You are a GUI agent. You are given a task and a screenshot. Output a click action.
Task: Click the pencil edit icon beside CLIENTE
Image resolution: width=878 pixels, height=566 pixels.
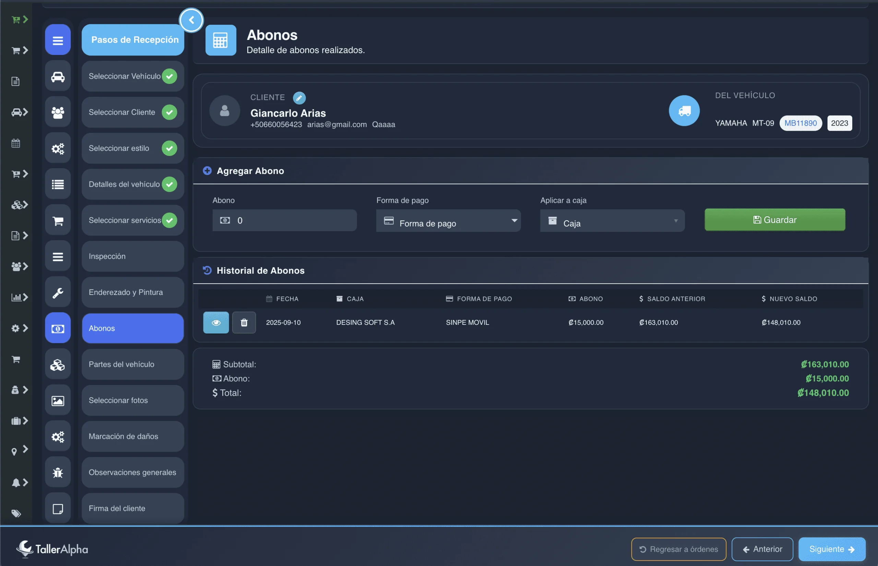299,98
